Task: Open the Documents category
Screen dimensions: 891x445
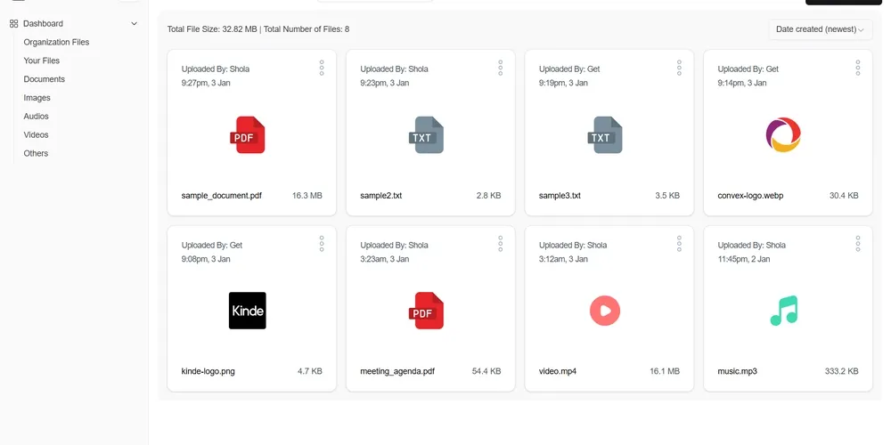Action: (44, 79)
